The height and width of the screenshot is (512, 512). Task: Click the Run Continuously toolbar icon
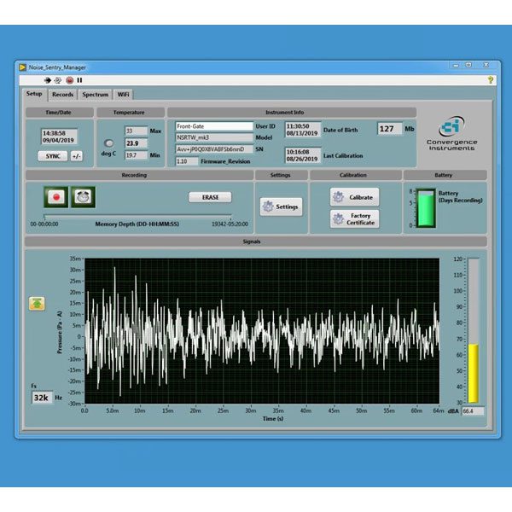(58, 79)
